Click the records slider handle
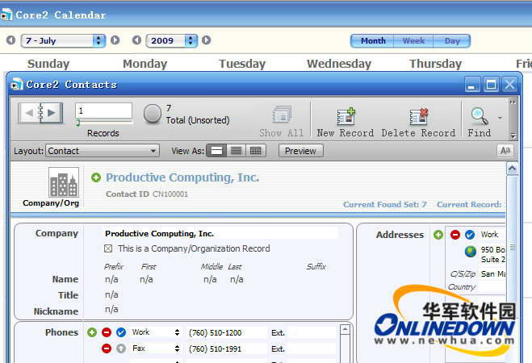Image resolution: width=532 pixels, height=363 pixels. 77,123
